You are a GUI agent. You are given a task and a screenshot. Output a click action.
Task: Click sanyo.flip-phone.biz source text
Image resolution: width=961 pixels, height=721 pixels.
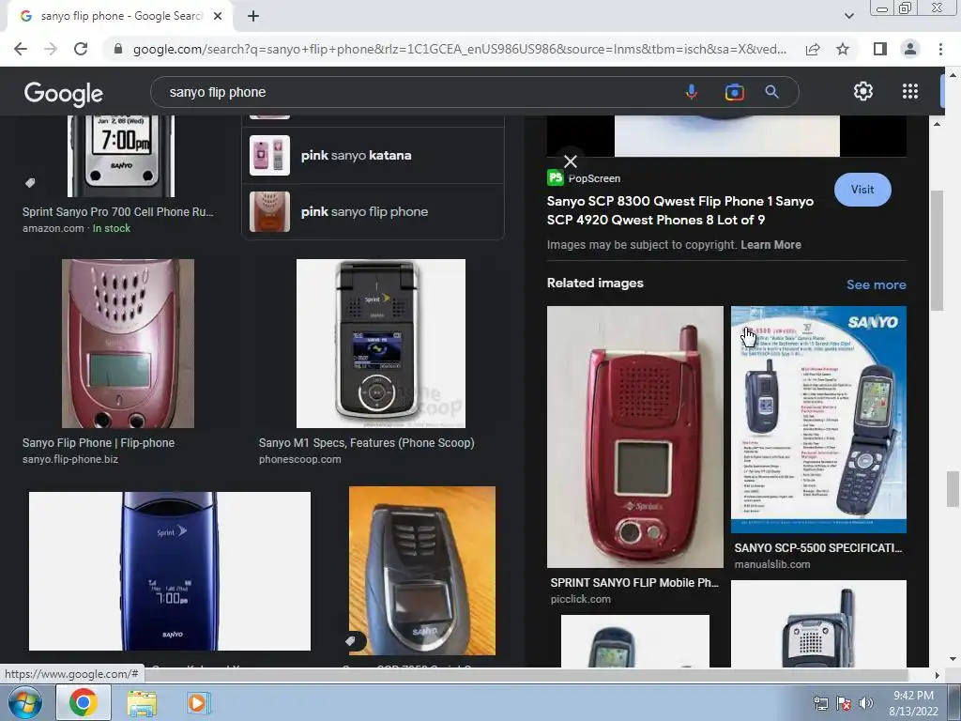(x=70, y=459)
